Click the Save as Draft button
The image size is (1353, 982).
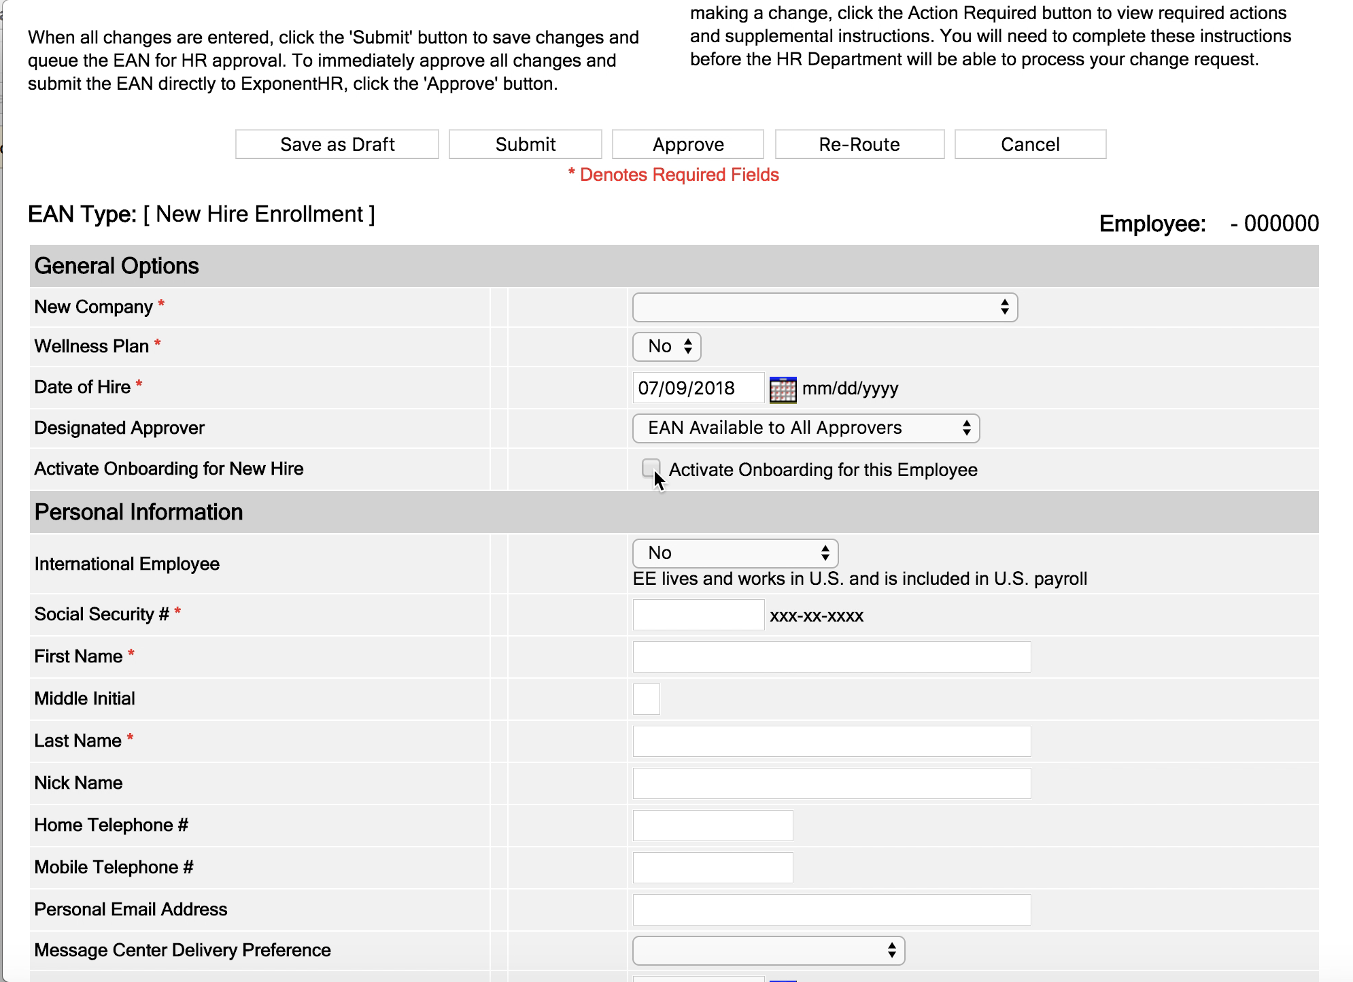[x=337, y=144]
